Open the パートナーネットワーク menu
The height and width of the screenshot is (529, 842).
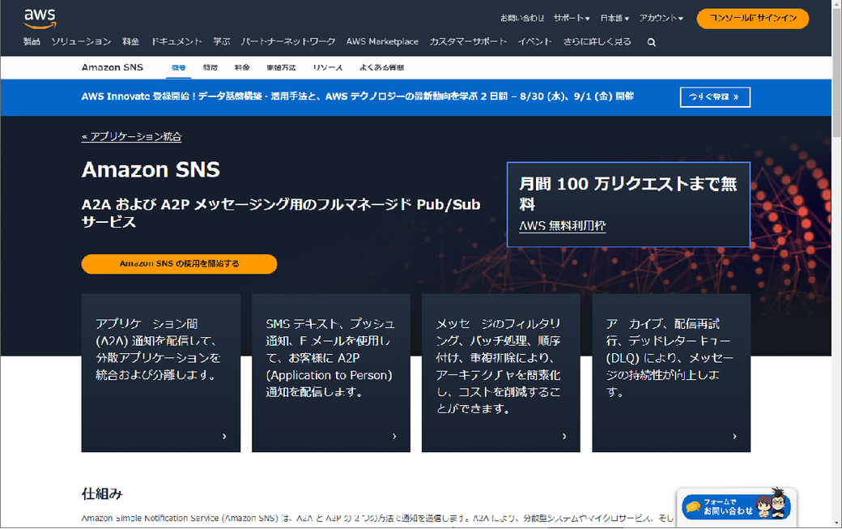point(288,41)
